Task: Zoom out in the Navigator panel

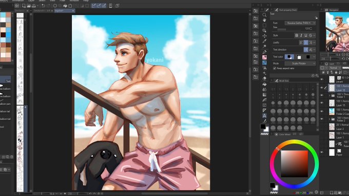Action: (343, 55)
